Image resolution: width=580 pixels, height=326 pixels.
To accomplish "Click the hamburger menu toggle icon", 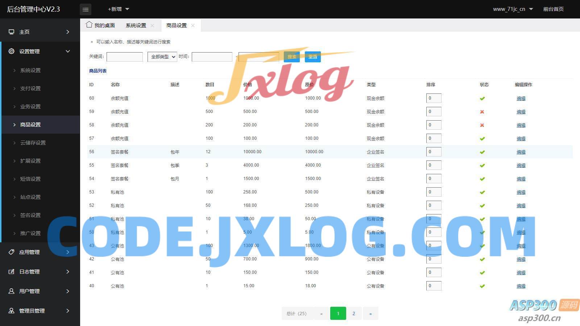I will coord(86,9).
